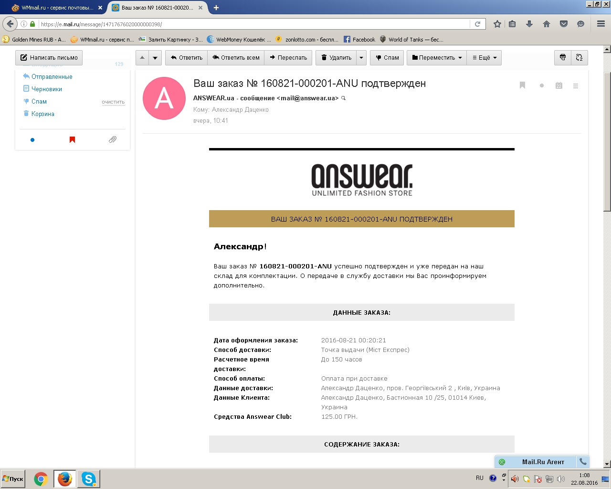This screenshot has height=489, width=611.
Task: Open WebMoney Кошелёк bookmark
Action: coord(239,40)
